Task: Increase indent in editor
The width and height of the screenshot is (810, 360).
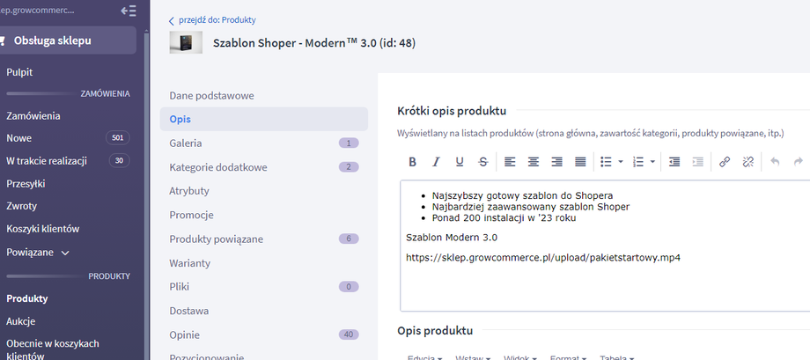Action: click(x=698, y=162)
